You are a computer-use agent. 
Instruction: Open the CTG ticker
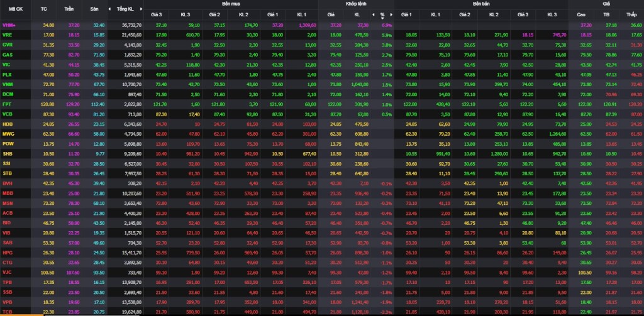[7, 262]
